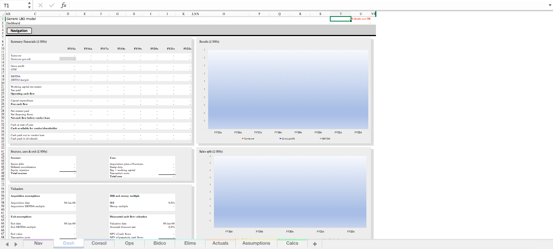
Task: Open the dropdown arrow at far right of formula bar
Action: [550, 5]
